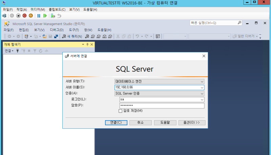Open VM window 파일(F) menu

8,10
